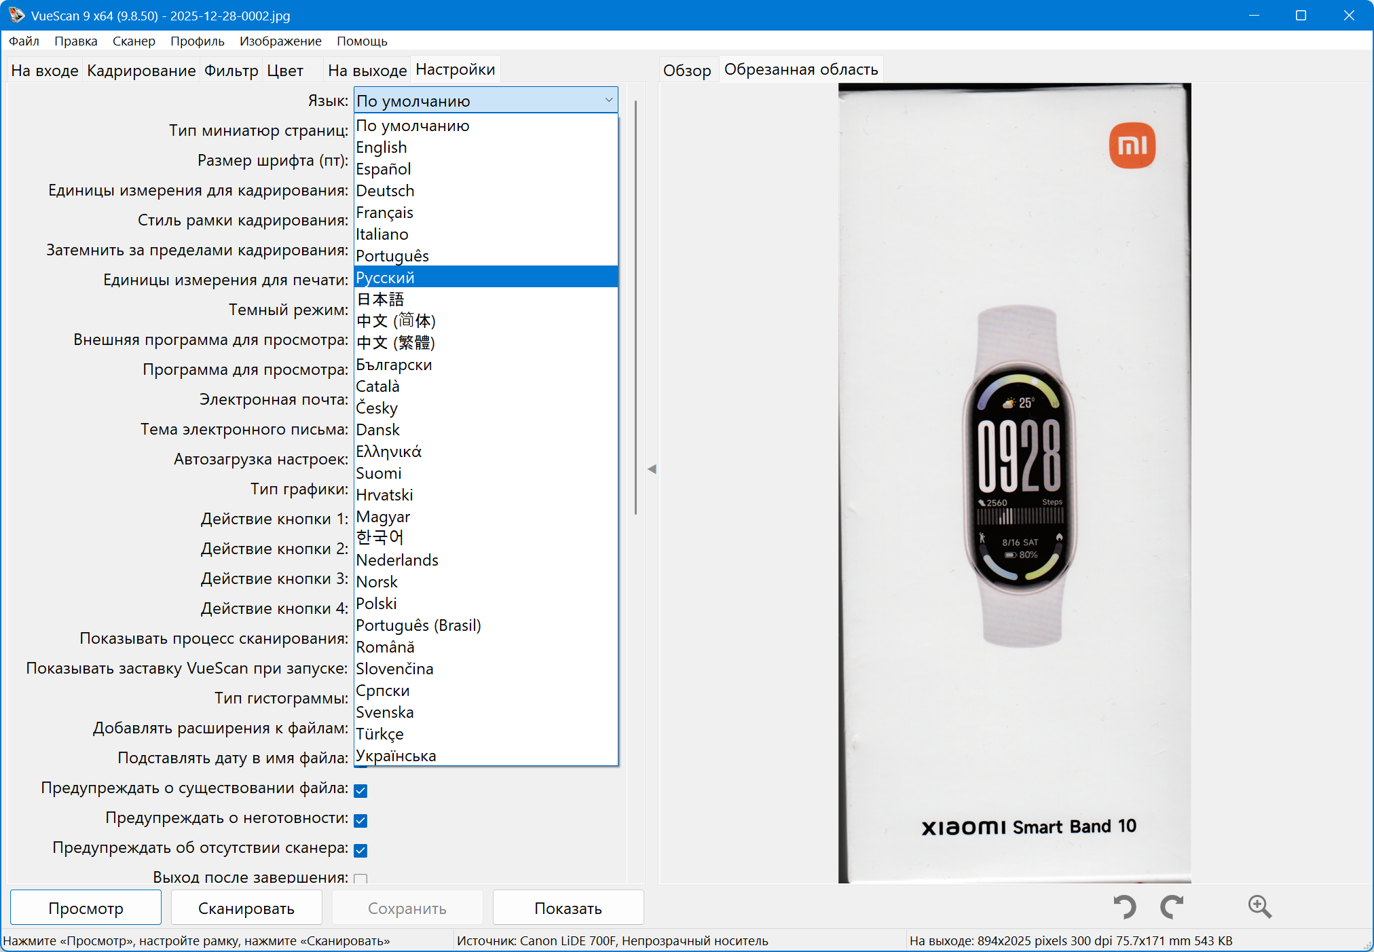This screenshot has height=952, width=1374.
Task: Click the zoom in magnifier icon
Action: [1259, 907]
